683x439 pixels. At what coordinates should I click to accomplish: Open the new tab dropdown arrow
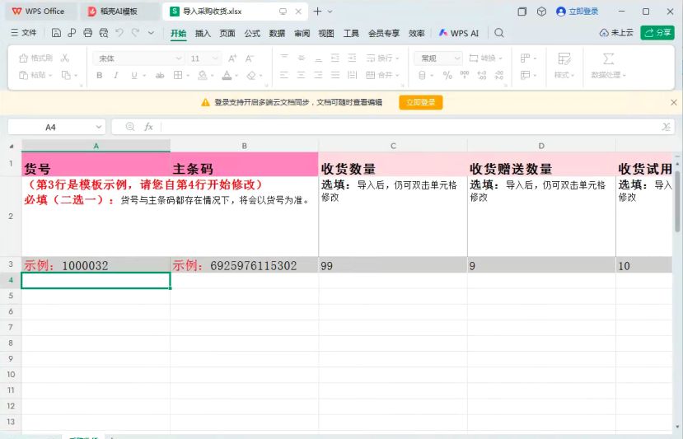point(330,12)
